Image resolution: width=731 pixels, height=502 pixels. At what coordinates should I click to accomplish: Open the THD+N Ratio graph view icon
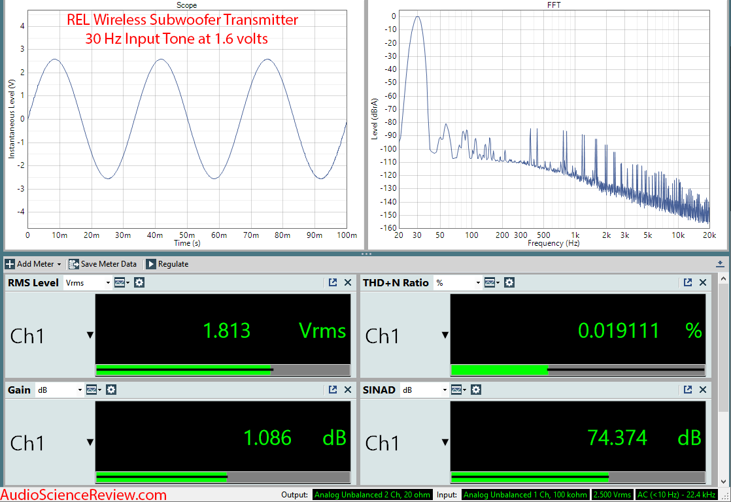(491, 282)
